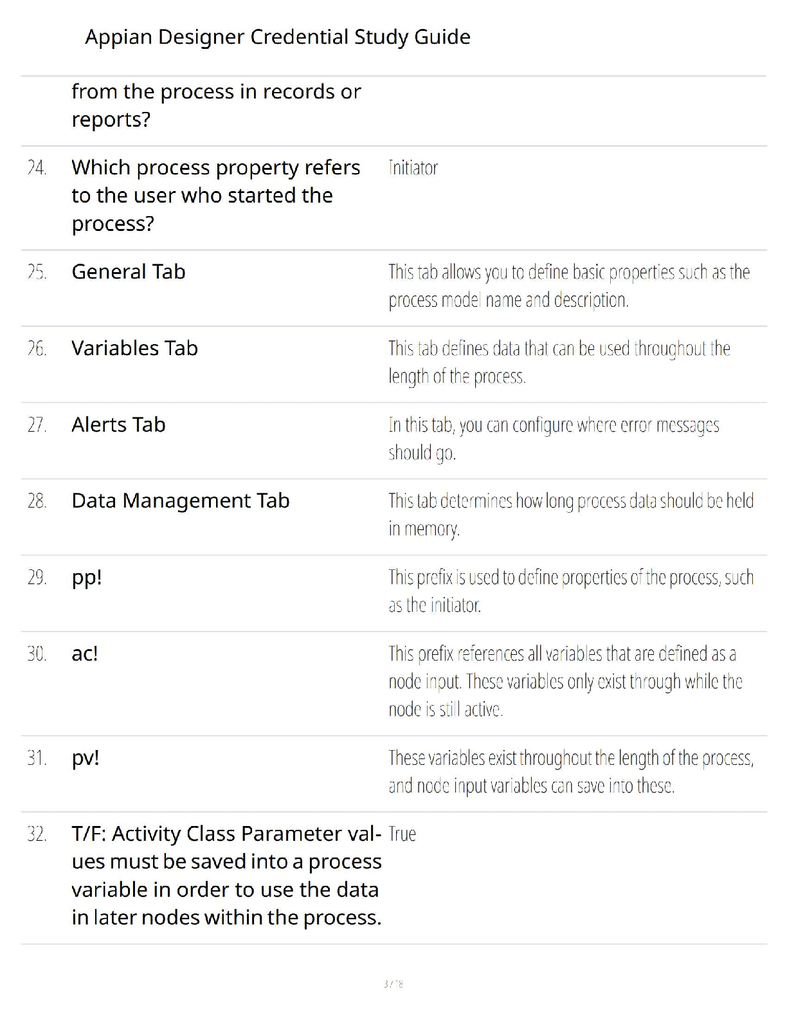Click the 'General Tab' term
Viewport: 787px width, 1019px height.
point(128,272)
